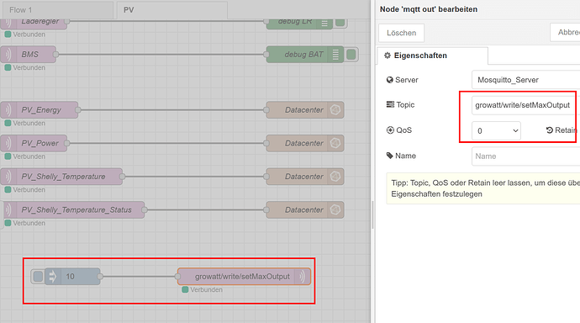Toggle the debug BAT node's enable button
The height and width of the screenshot is (323, 580).
point(351,55)
